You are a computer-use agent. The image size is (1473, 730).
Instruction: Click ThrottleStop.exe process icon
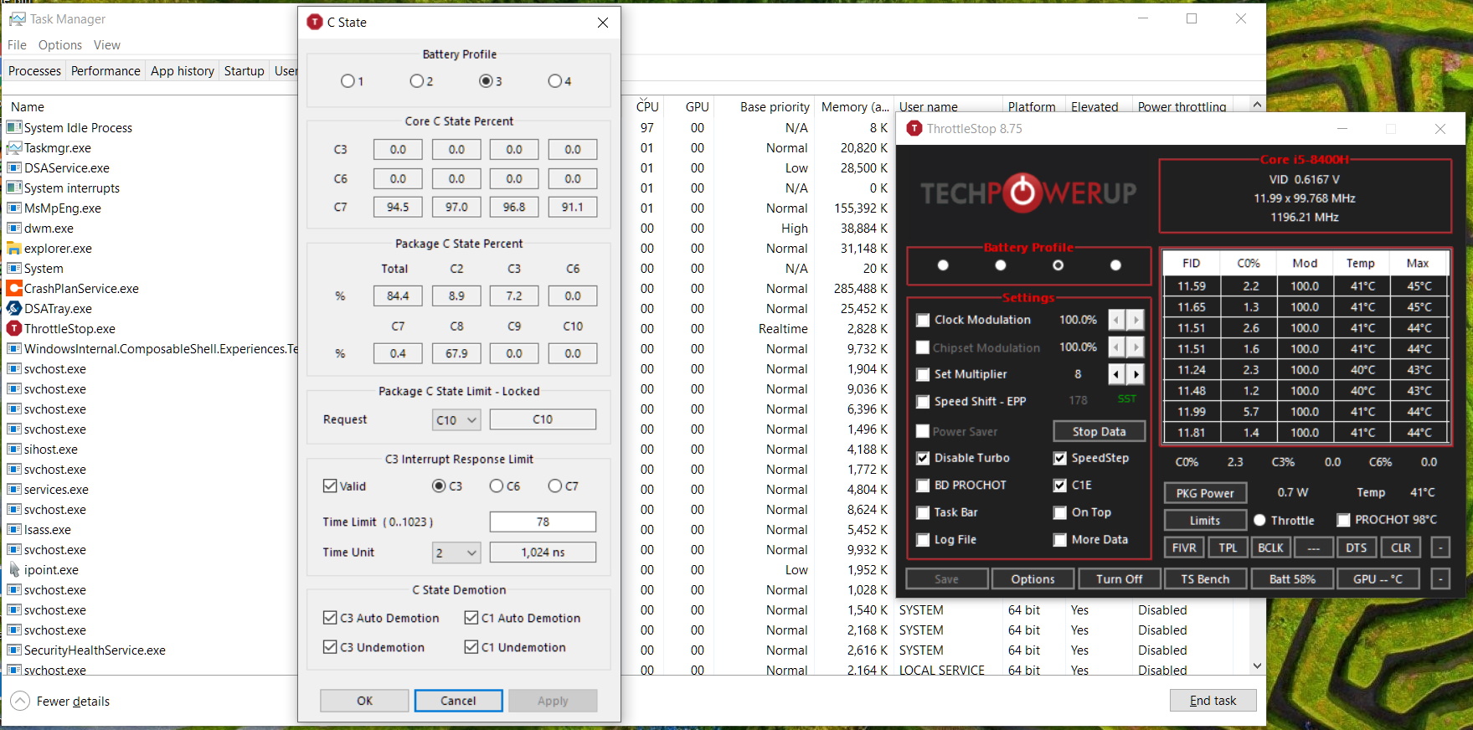(x=14, y=329)
